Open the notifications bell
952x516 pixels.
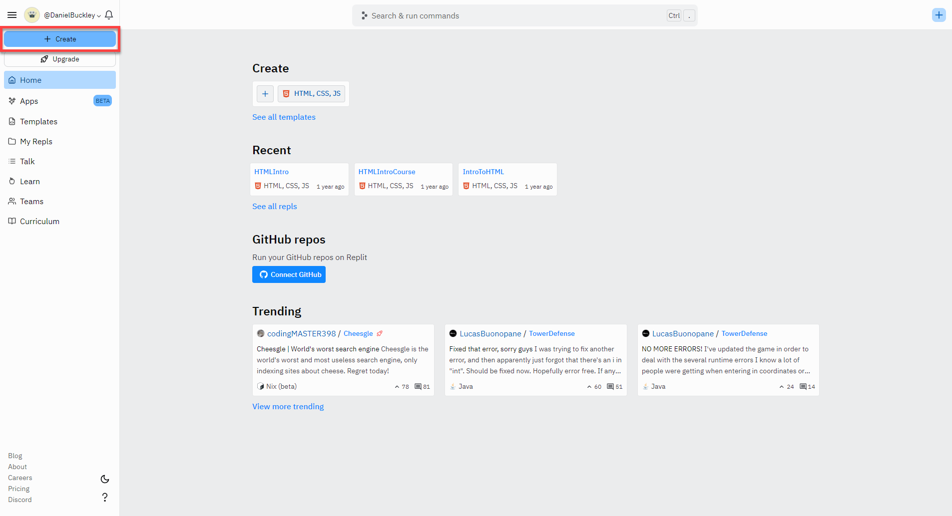pyautogui.click(x=109, y=15)
